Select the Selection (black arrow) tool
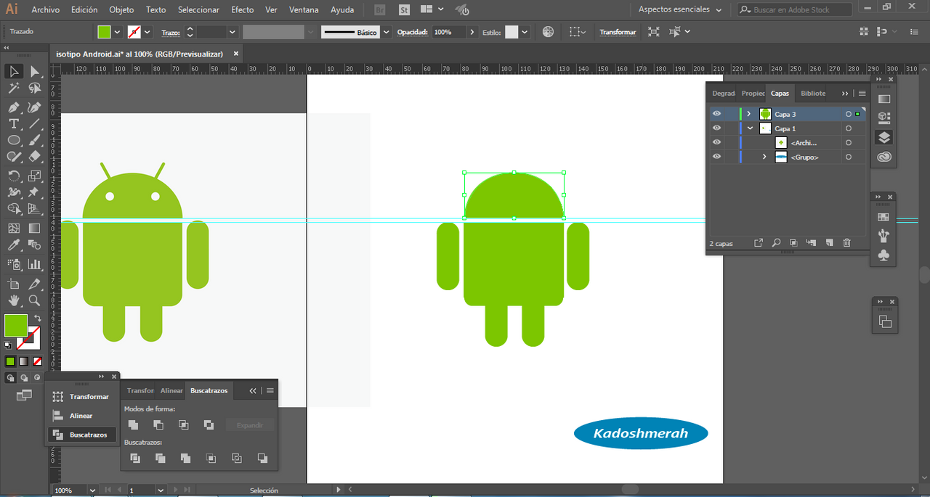Image resolution: width=930 pixels, height=497 pixels. coord(14,71)
